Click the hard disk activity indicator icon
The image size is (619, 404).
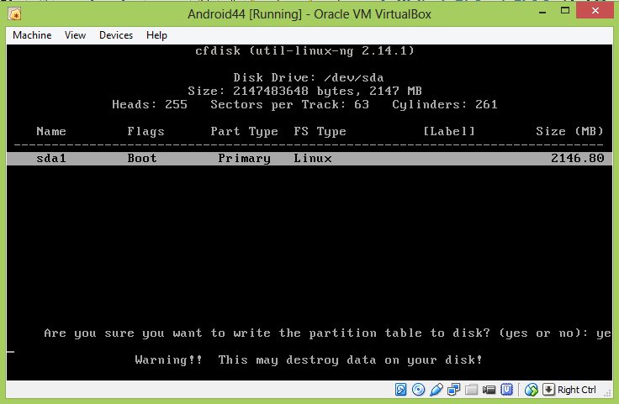point(400,390)
